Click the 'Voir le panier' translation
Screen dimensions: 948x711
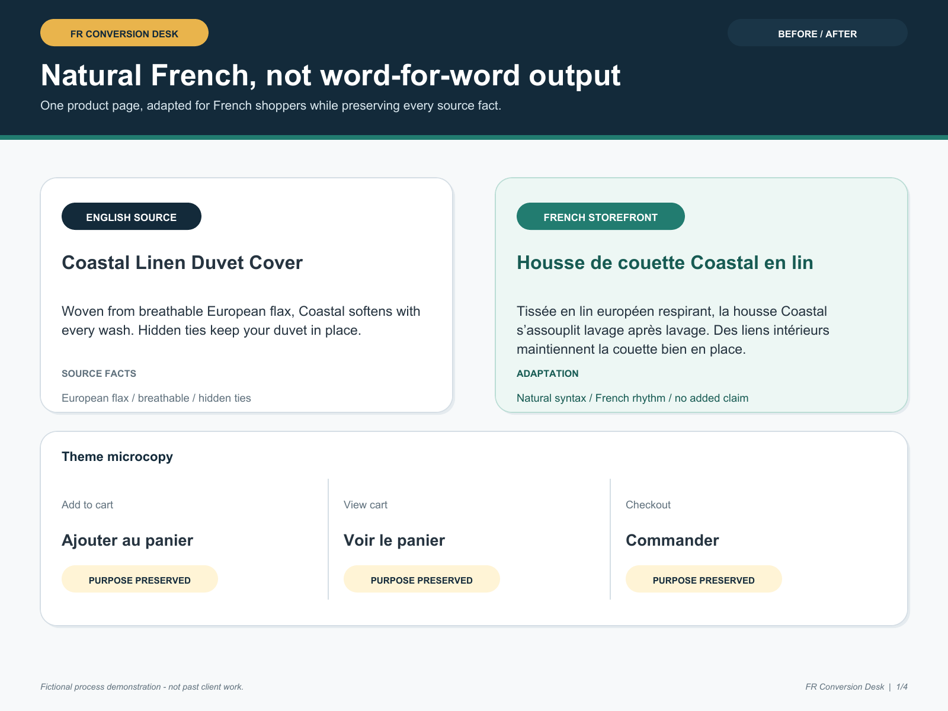(x=394, y=540)
